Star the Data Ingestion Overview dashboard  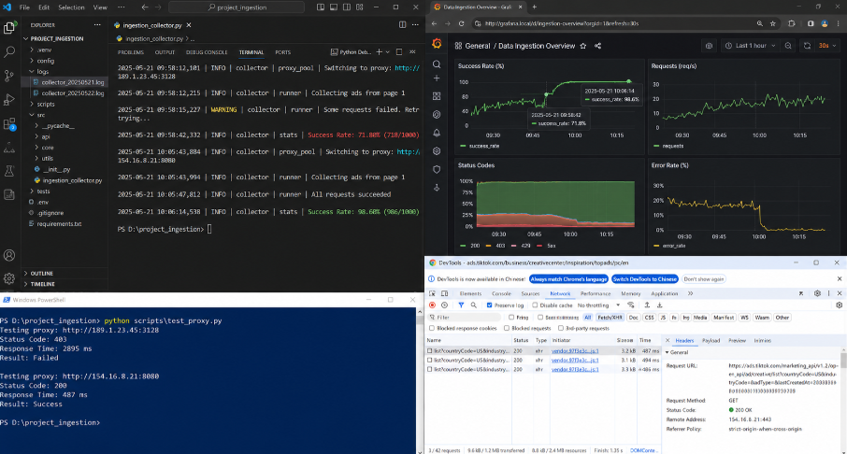(x=582, y=46)
